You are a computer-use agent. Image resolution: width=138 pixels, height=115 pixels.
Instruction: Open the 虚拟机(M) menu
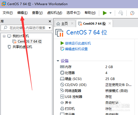(54, 13)
